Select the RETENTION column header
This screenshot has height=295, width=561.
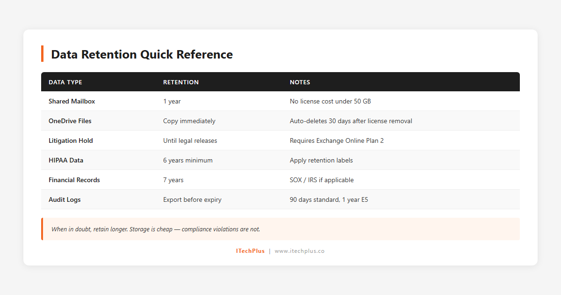[181, 82]
